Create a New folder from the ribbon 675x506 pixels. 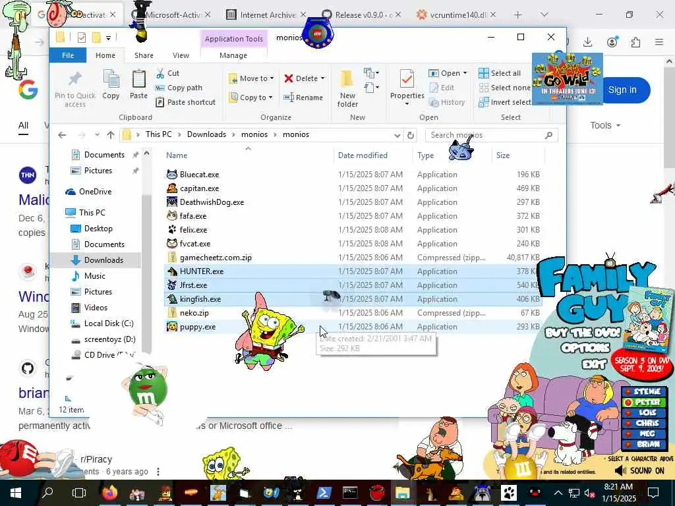[x=347, y=88]
